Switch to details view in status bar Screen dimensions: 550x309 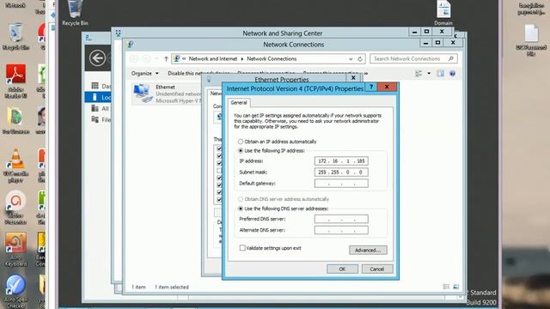pos(446,287)
